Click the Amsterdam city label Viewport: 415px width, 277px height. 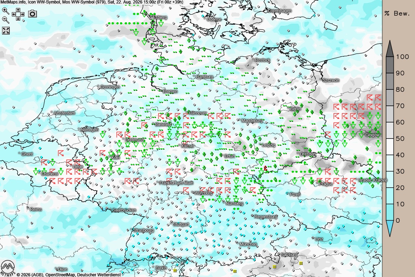click(64, 113)
